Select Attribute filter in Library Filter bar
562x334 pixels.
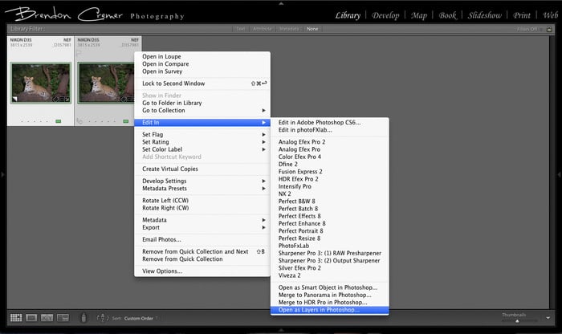point(262,29)
